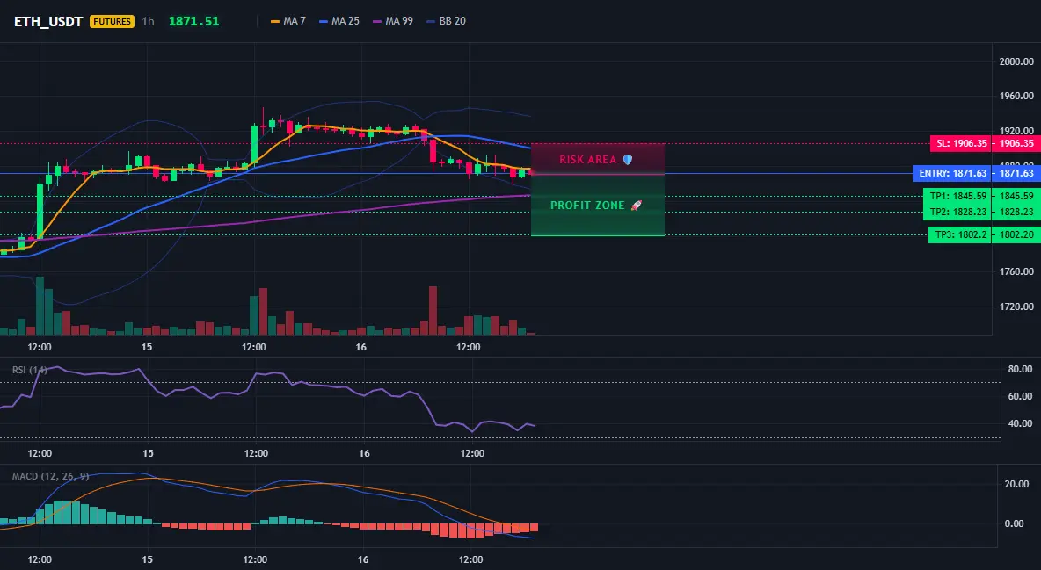The image size is (1041, 570).
Task: Click the 1871.63 tag on price axis
Action: (x=1016, y=173)
